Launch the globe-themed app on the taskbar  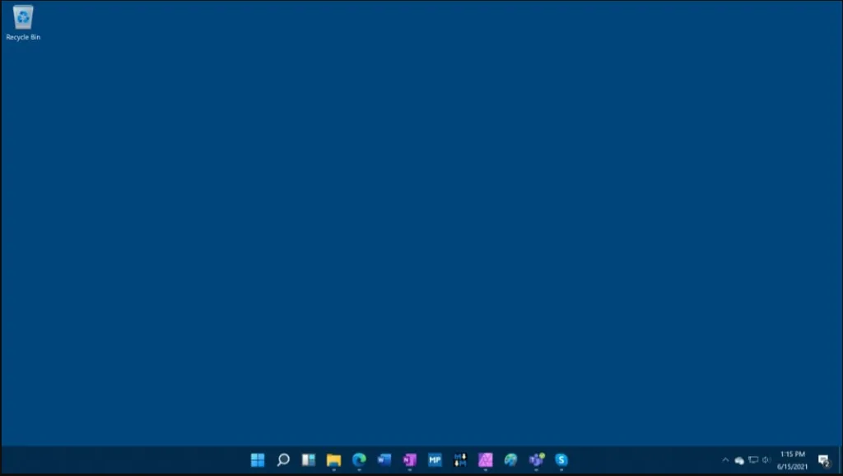(x=511, y=460)
